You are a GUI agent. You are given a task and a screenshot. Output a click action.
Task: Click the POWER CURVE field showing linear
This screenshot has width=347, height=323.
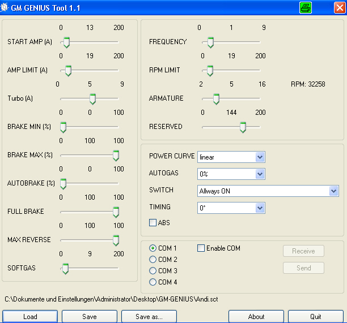click(x=231, y=157)
